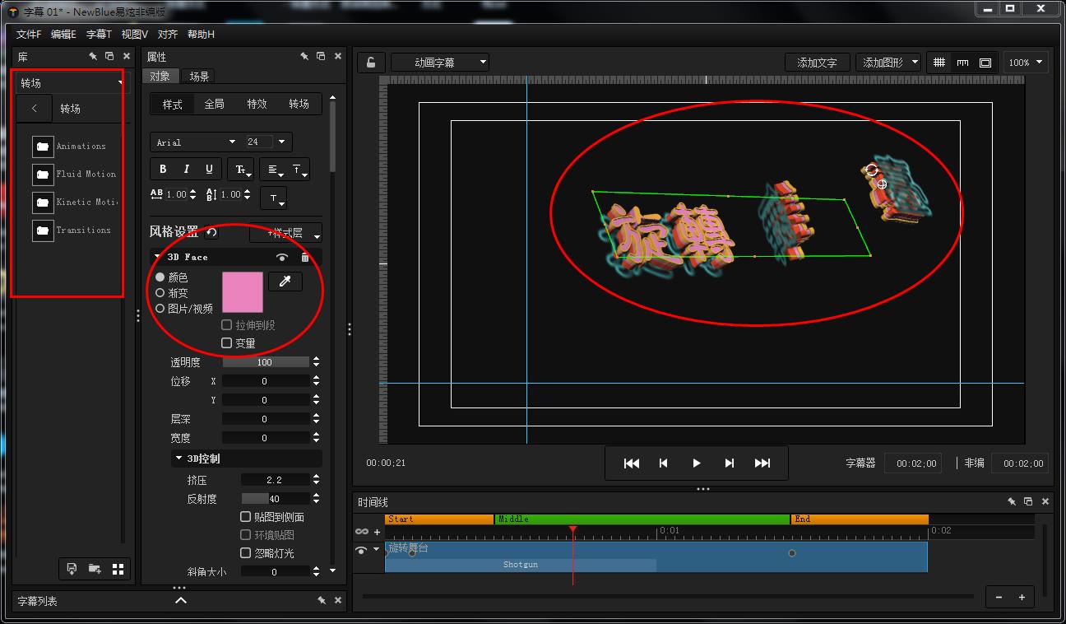1066x624 pixels.
Task: Enable 贴图到侧面 checkbox
Action: pyautogui.click(x=245, y=517)
